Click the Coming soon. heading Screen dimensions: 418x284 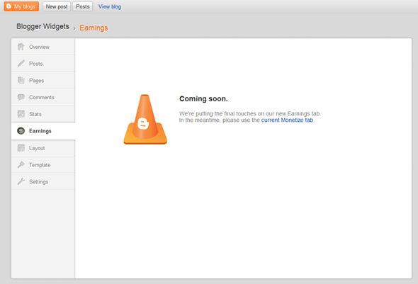coord(203,99)
